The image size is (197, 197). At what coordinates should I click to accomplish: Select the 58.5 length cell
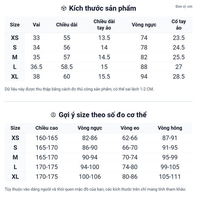[67, 67]
